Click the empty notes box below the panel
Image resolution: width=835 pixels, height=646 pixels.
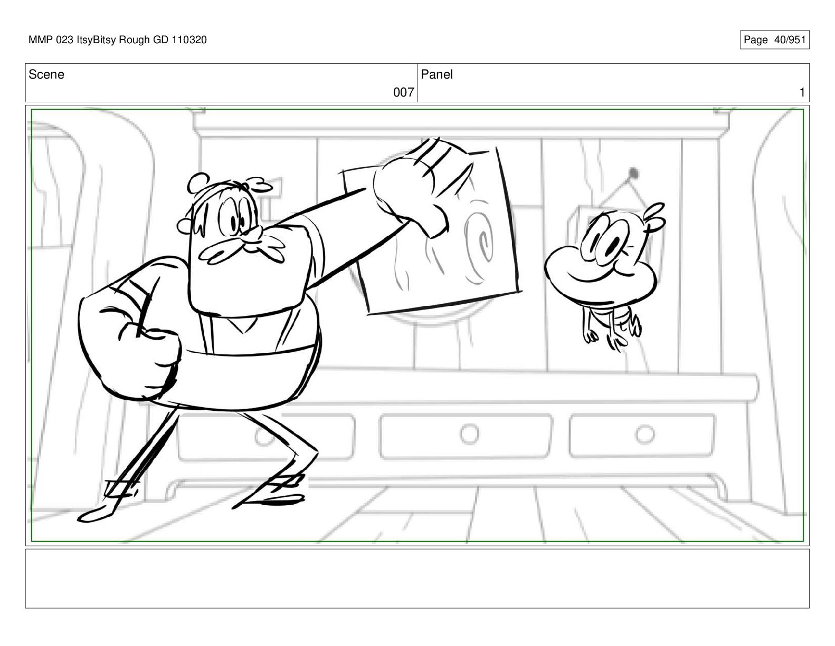417,578
